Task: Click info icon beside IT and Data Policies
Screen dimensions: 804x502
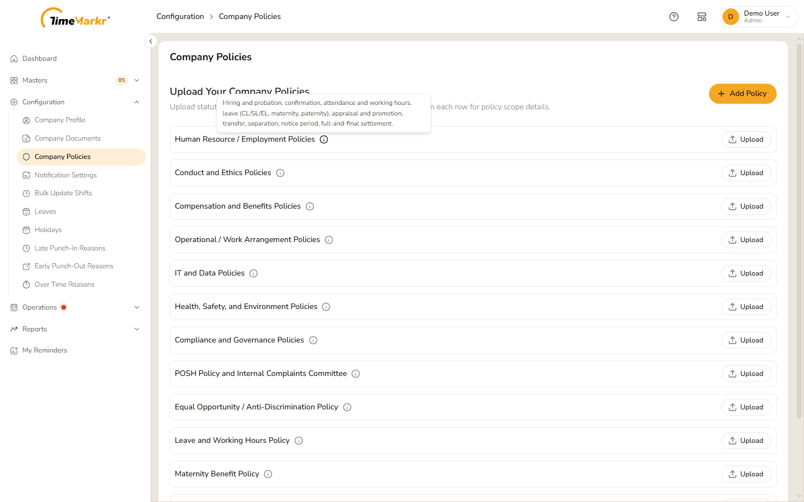Action: point(253,273)
